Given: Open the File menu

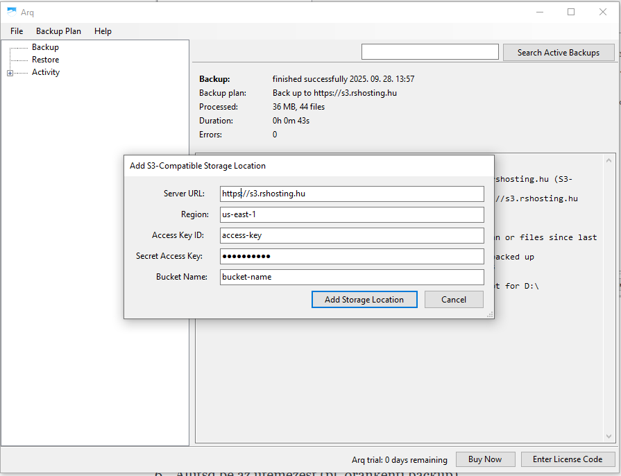Looking at the screenshot, I should click(17, 31).
